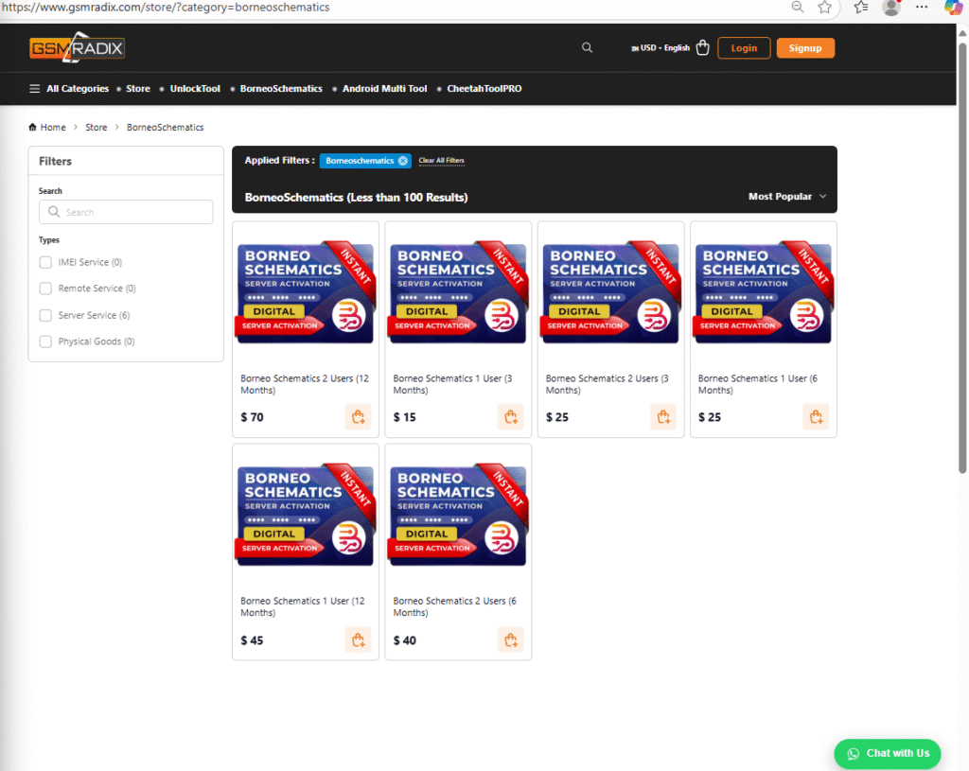Add Borneo Schematics 2 Users 12 Months to cart
The width and height of the screenshot is (969, 771).
click(358, 417)
